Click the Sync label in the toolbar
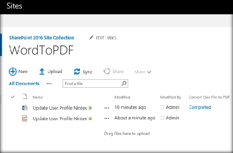Viewport: 233px width, 153px height. click(87, 72)
